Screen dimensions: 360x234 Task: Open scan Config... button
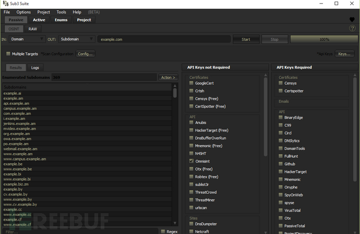pyautogui.click(x=85, y=54)
